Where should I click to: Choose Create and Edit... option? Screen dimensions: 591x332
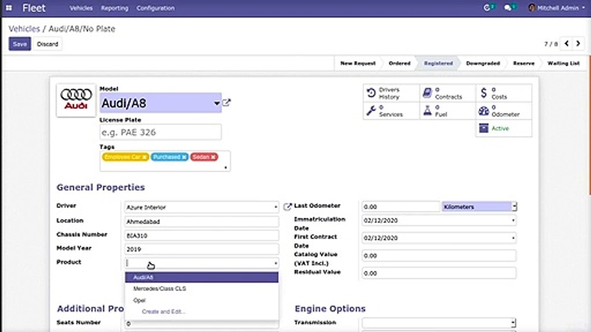pos(202,312)
